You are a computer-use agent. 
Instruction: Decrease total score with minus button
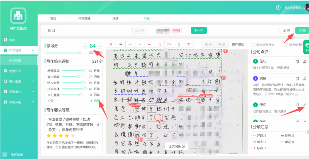point(85,46)
